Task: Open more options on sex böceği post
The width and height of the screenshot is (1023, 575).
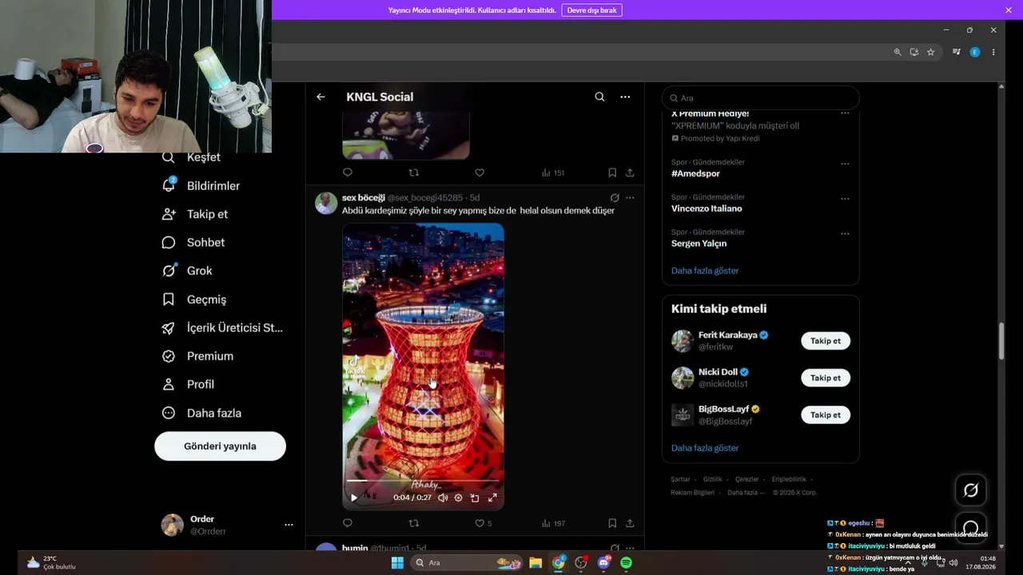Action: click(630, 198)
